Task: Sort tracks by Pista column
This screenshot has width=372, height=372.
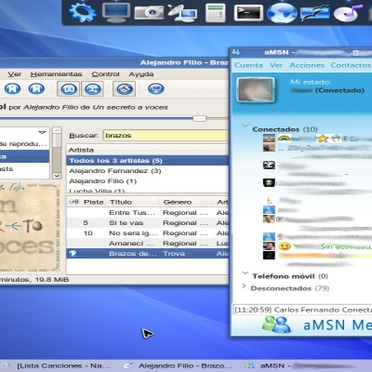Action: pyautogui.click(x=94, y=202)
